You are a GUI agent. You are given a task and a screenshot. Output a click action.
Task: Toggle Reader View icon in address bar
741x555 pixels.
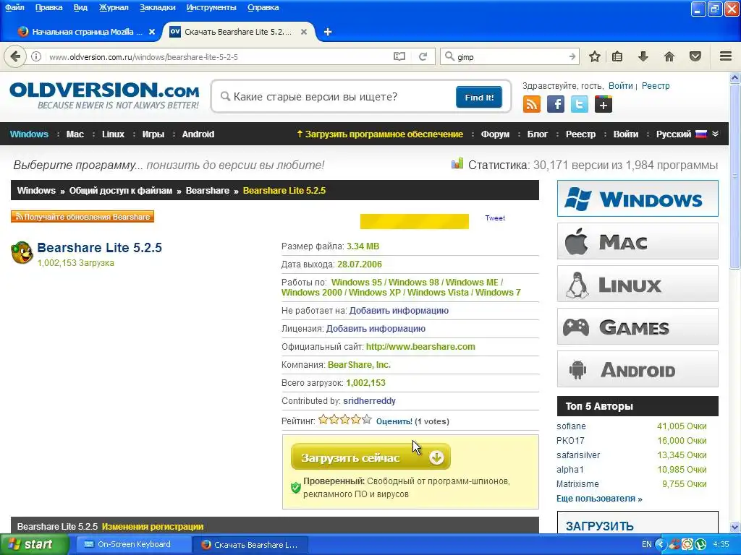(399, 56)
